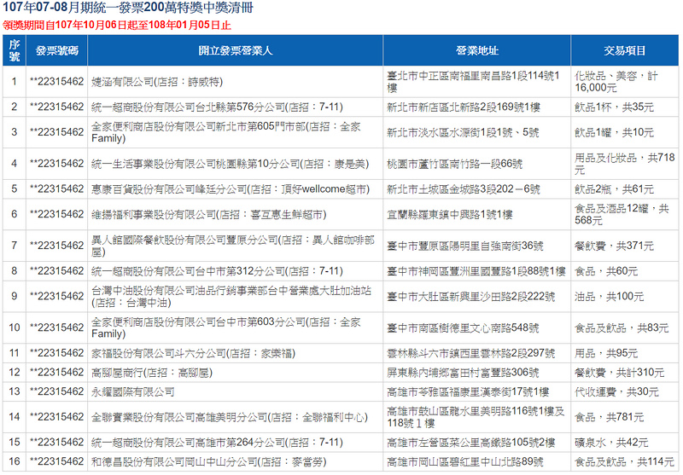The height and width of the screenshot is (475, 683).
Task: Click address 桃園市蘆竹區南竹路一段66號
Action: (x=477, y=164)
